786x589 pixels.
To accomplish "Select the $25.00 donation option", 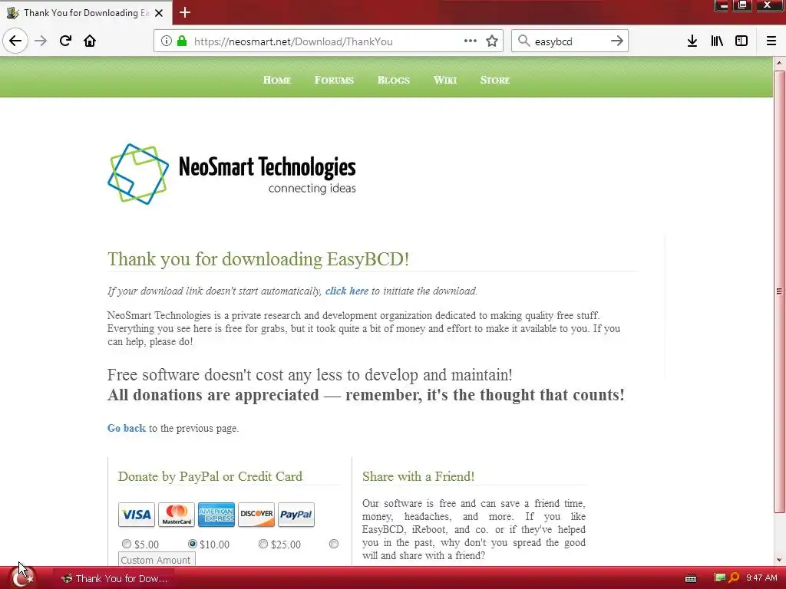I will pyautogui.click(x=263, y=544).
